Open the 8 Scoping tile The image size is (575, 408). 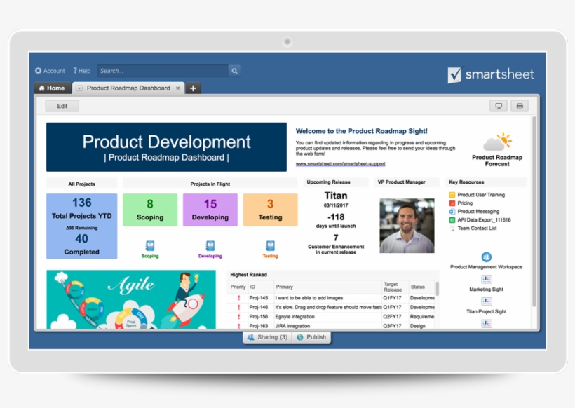click(150, 210)
